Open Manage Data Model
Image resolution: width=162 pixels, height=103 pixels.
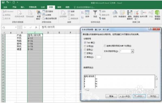click(157, 15)
